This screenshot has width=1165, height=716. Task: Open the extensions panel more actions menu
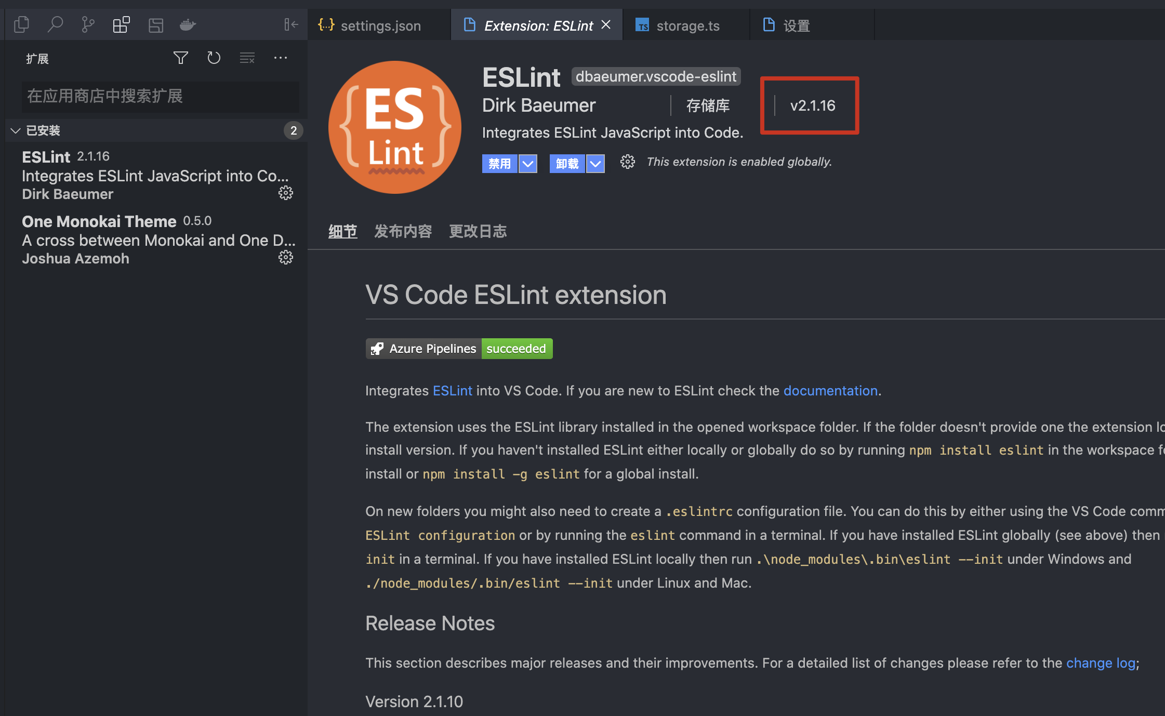tap(280, 58)
